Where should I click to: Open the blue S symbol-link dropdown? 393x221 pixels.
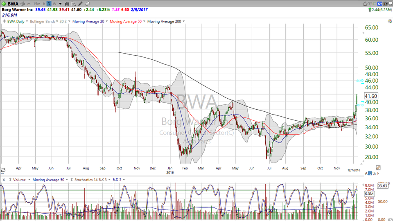[380, 4]
